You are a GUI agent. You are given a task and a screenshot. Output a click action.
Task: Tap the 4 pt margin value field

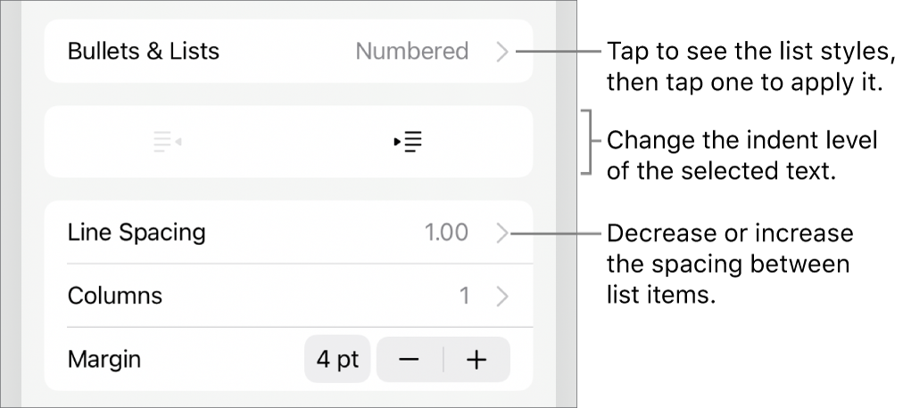point(337,360)
